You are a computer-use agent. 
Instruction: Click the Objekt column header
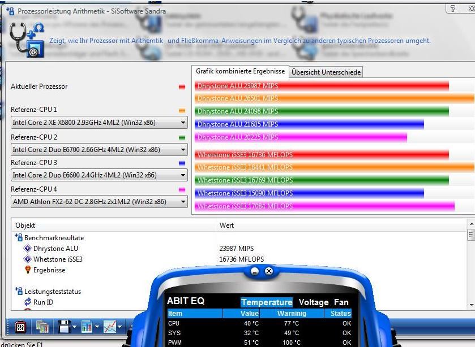114,225
